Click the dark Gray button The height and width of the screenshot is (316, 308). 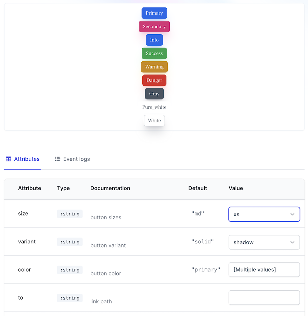coord(154,94)
